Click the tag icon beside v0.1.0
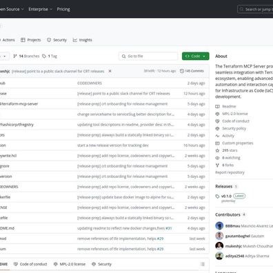This screenshot has height=273, width=273. (x=217, y=196)
